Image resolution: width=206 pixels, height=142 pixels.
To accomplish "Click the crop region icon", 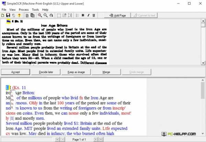I will tap(70, 15).
